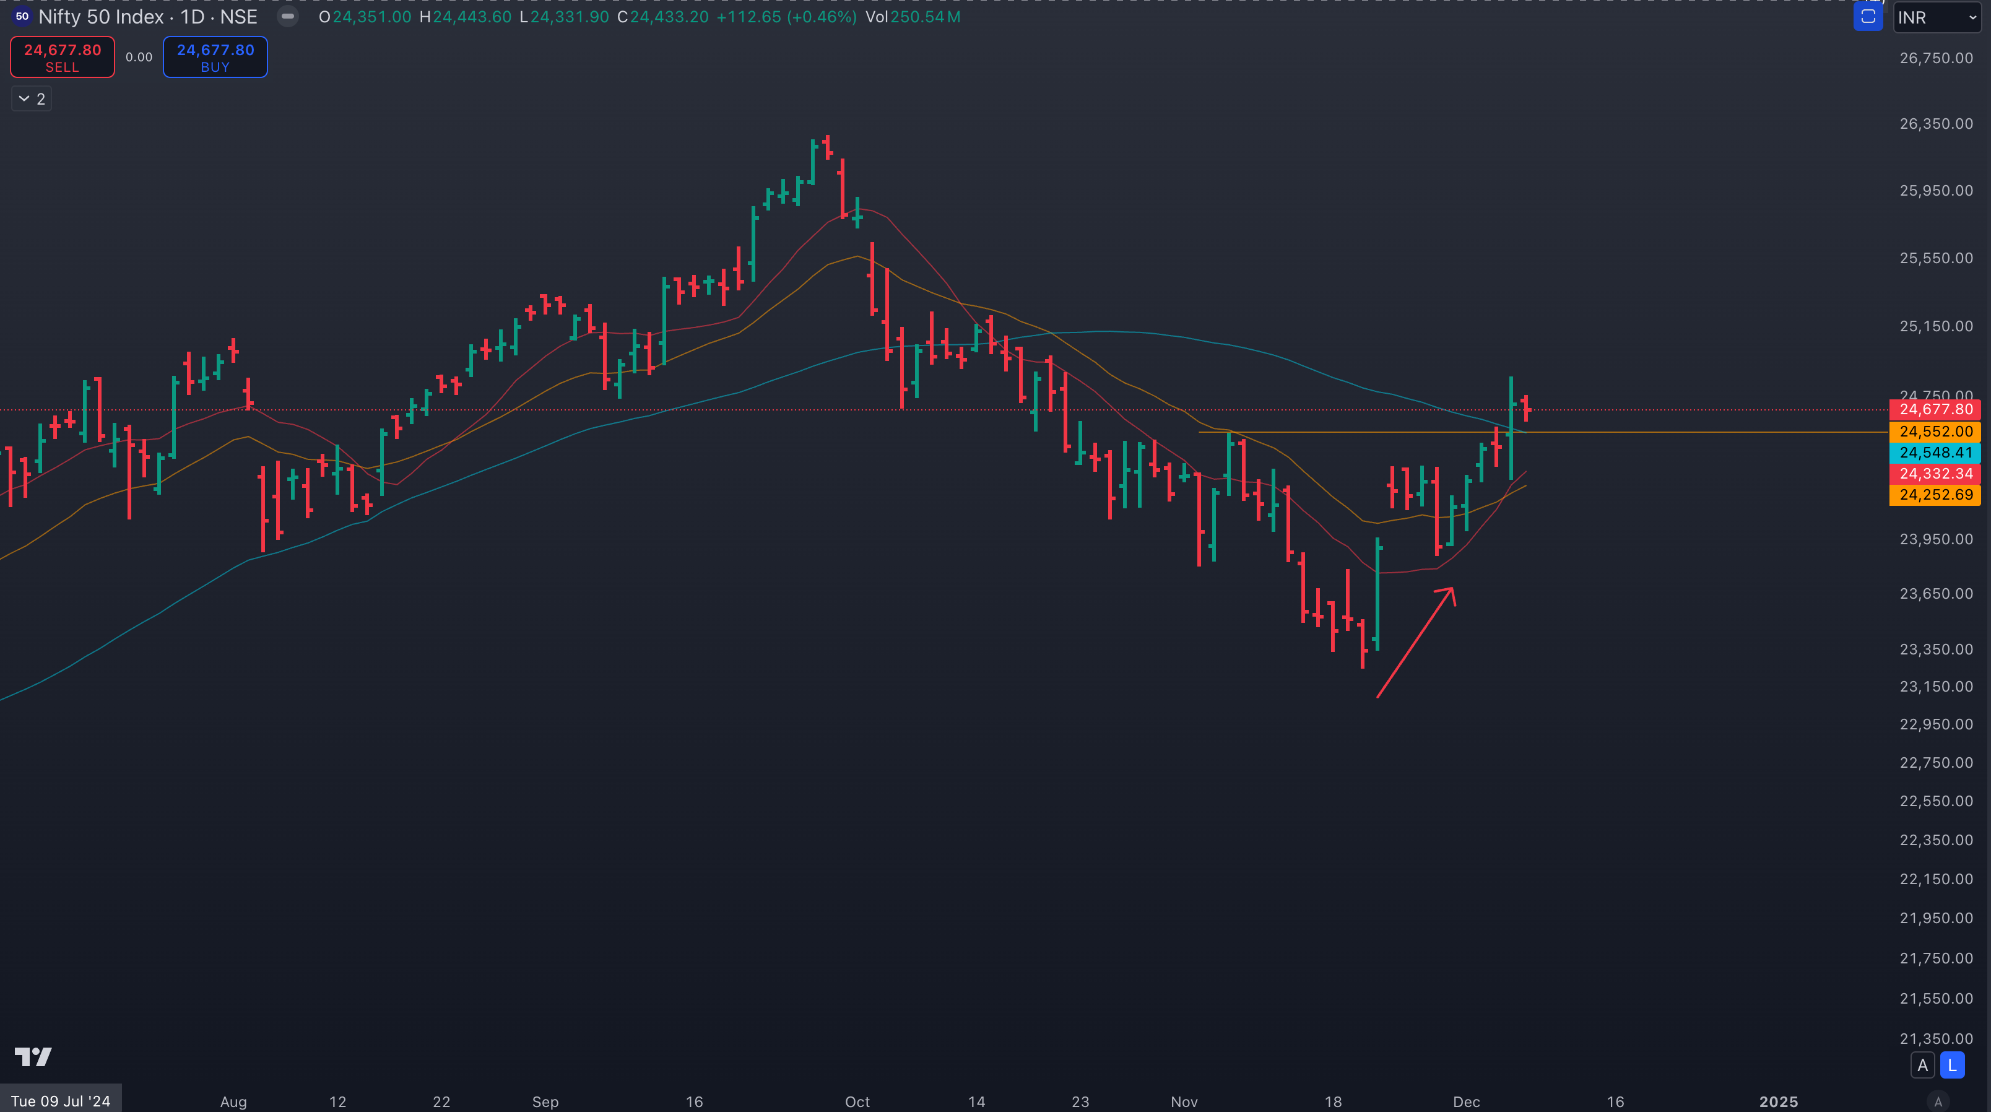Click the Dec label on the time axis
1991x1112 pixels.
click(1466, 1102)
